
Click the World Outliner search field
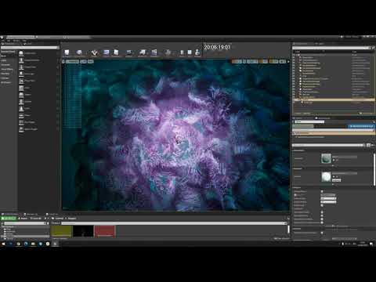point(331,48)
